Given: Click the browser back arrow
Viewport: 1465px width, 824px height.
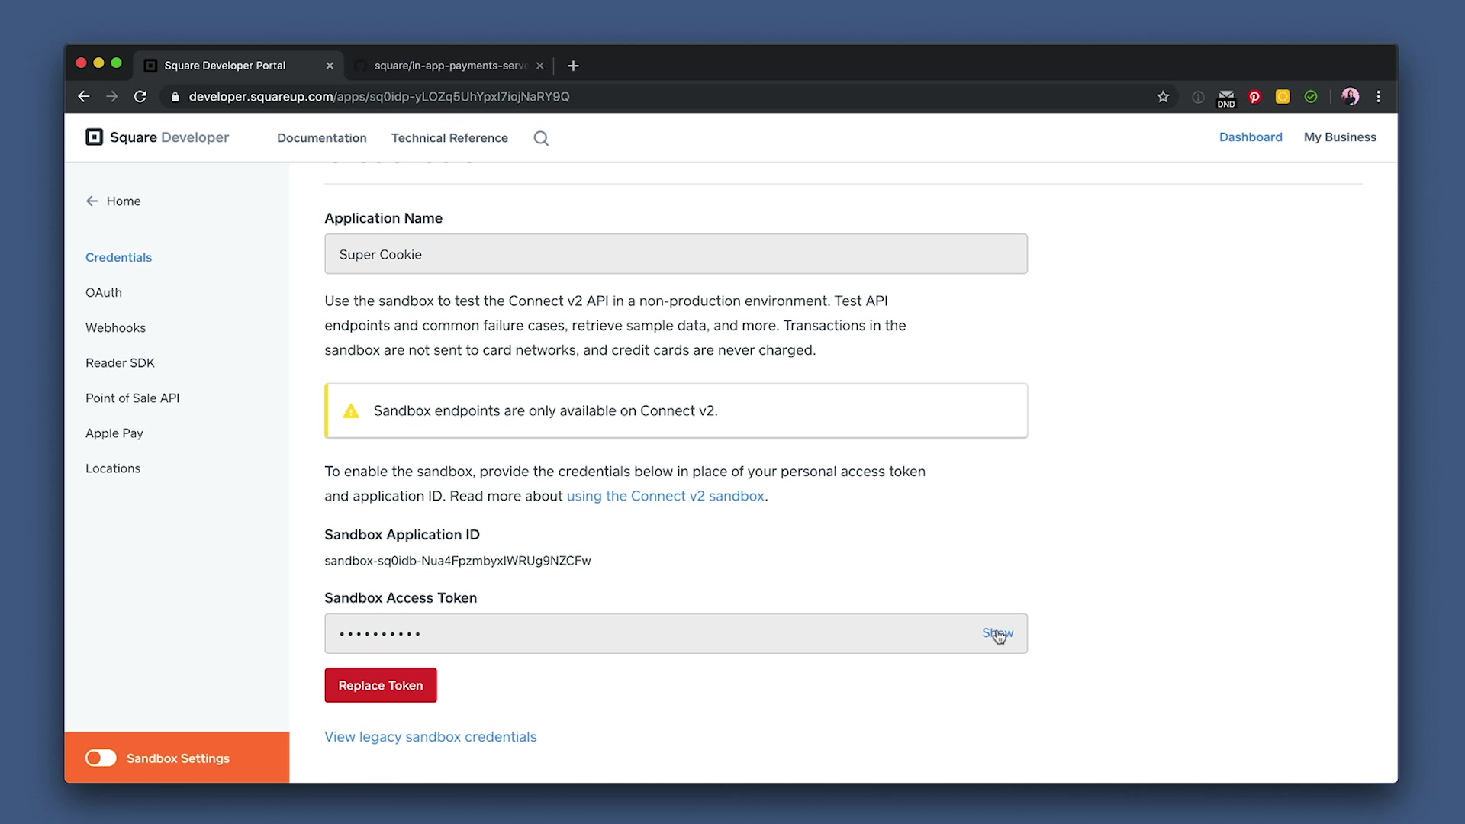Looking at the screenshot, I should [x=84, y=97].
